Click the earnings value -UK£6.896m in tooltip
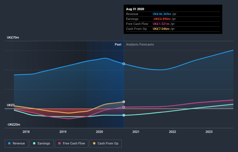The height and width of the screenshot is (152, 238). [162, 19]
